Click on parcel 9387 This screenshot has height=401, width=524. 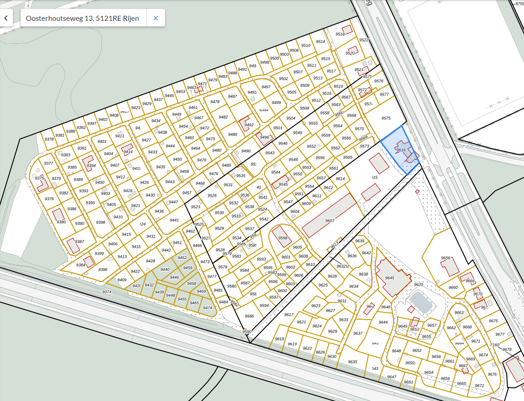pos(79,242)
